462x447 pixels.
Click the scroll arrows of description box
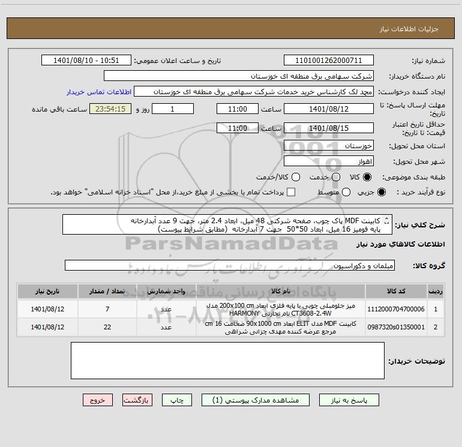click(x=387, y=221)
